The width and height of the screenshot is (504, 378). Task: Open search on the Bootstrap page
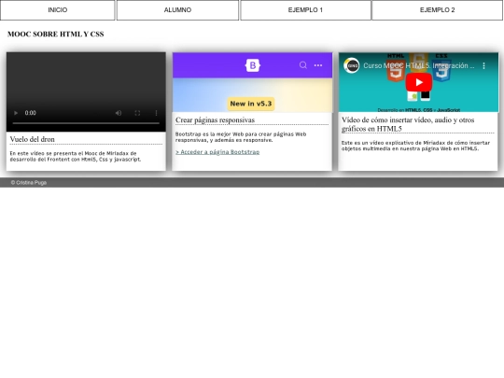[302, 65]
